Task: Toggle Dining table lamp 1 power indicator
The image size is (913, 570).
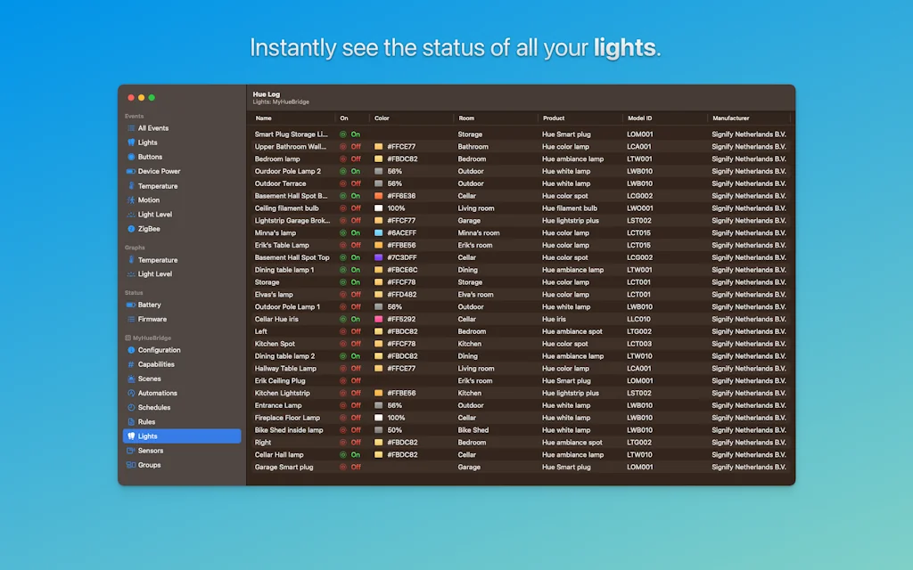Action: tap(343, 269)
